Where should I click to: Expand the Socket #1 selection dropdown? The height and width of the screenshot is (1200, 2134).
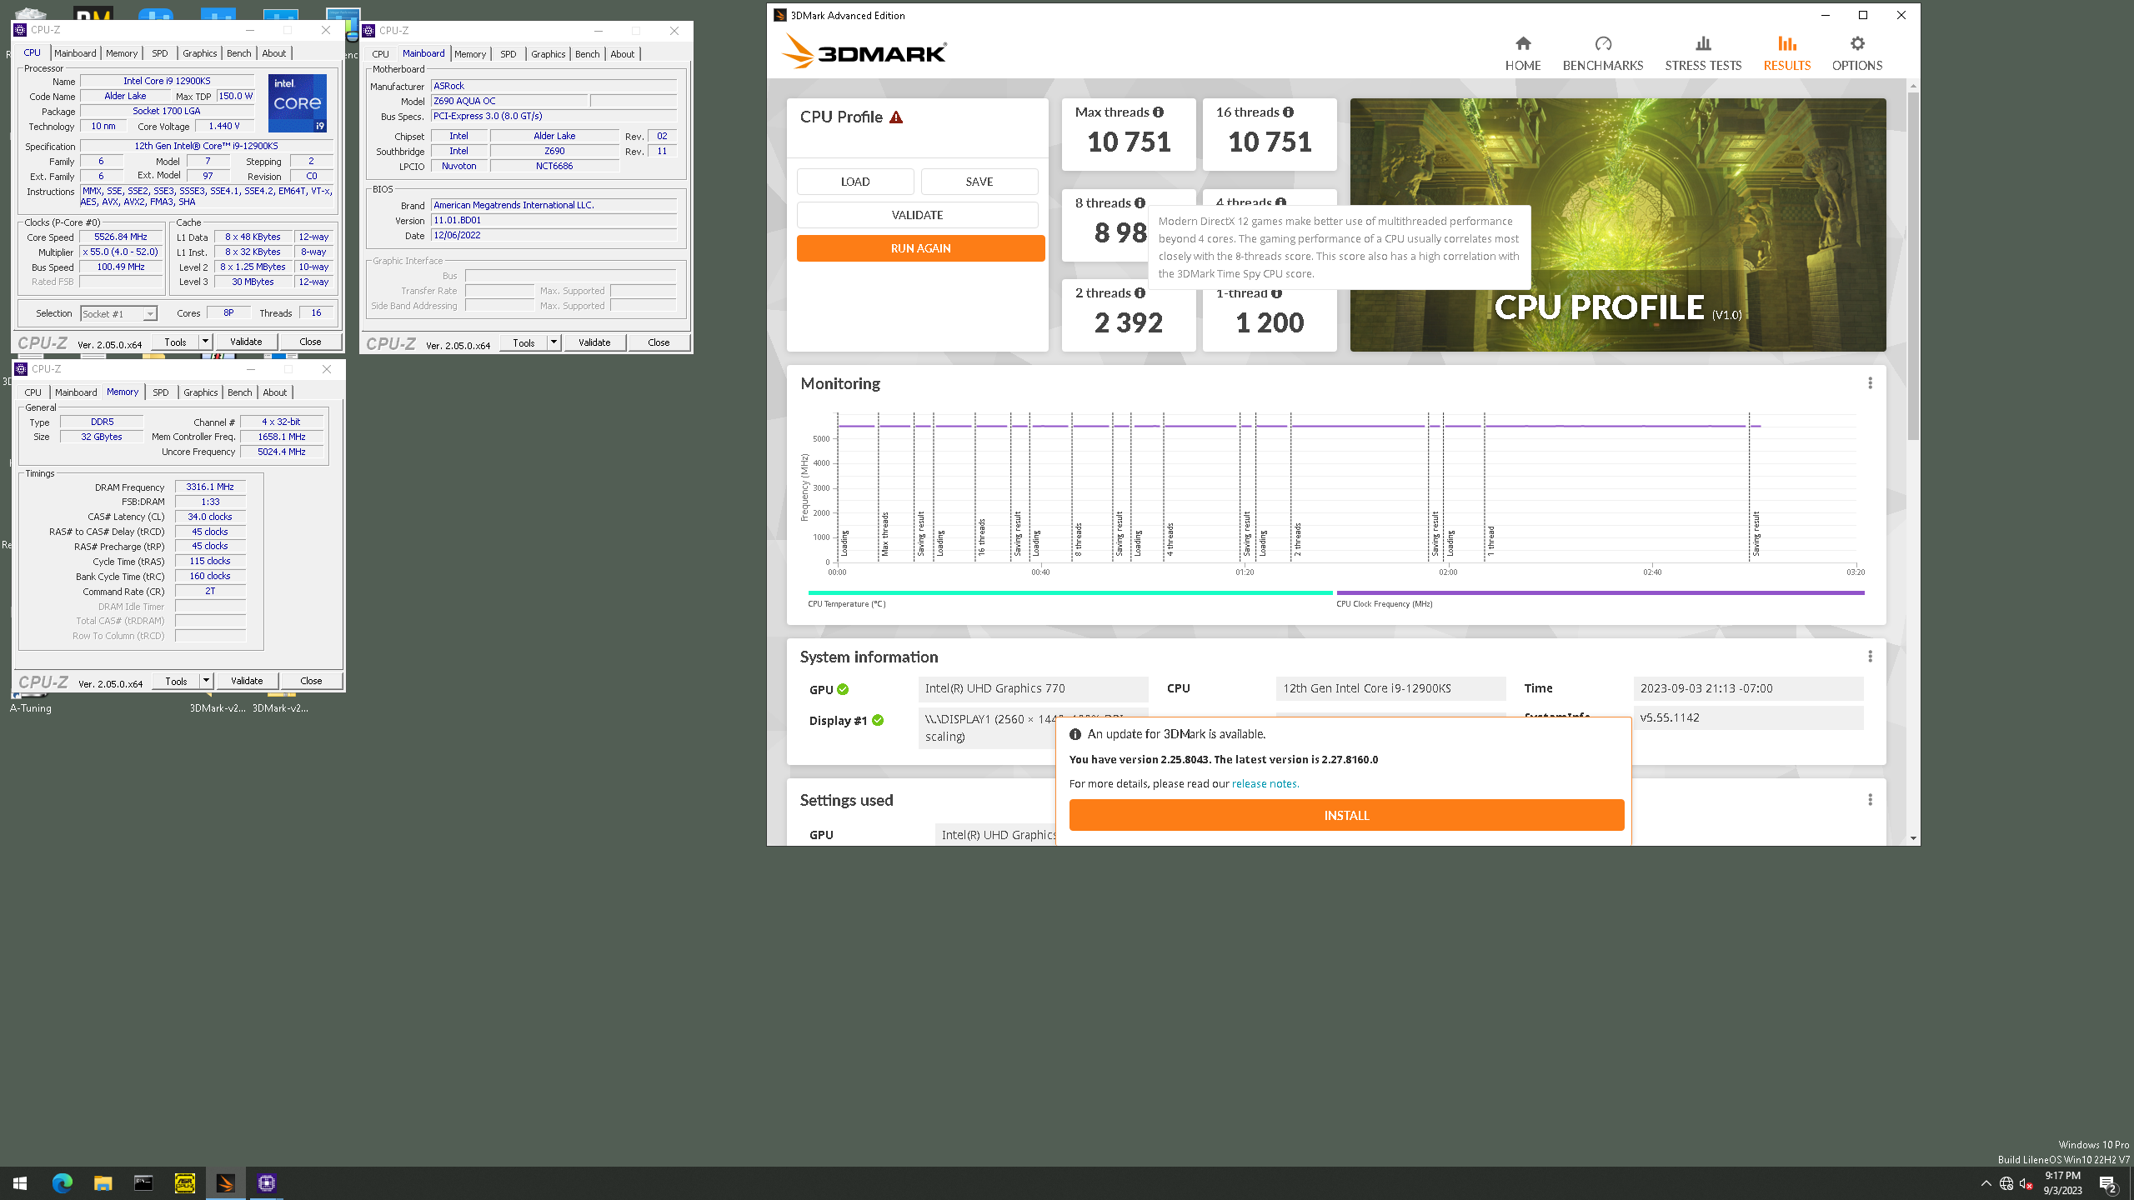pos(149,314)
